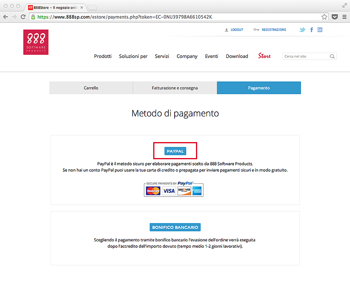The width and height of the screenshot is (350, 292).
Task: Click the 888 Software Products logo
Action: pos(36,42)
